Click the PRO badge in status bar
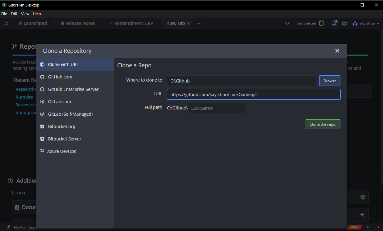This screenshot has height=231, width=383. [x=354, y=227]
